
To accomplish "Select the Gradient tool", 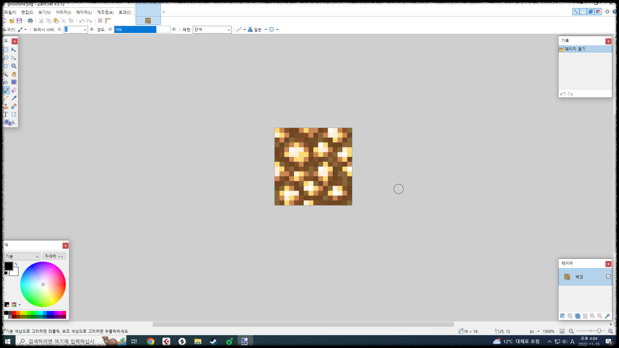I will point(14,82).
